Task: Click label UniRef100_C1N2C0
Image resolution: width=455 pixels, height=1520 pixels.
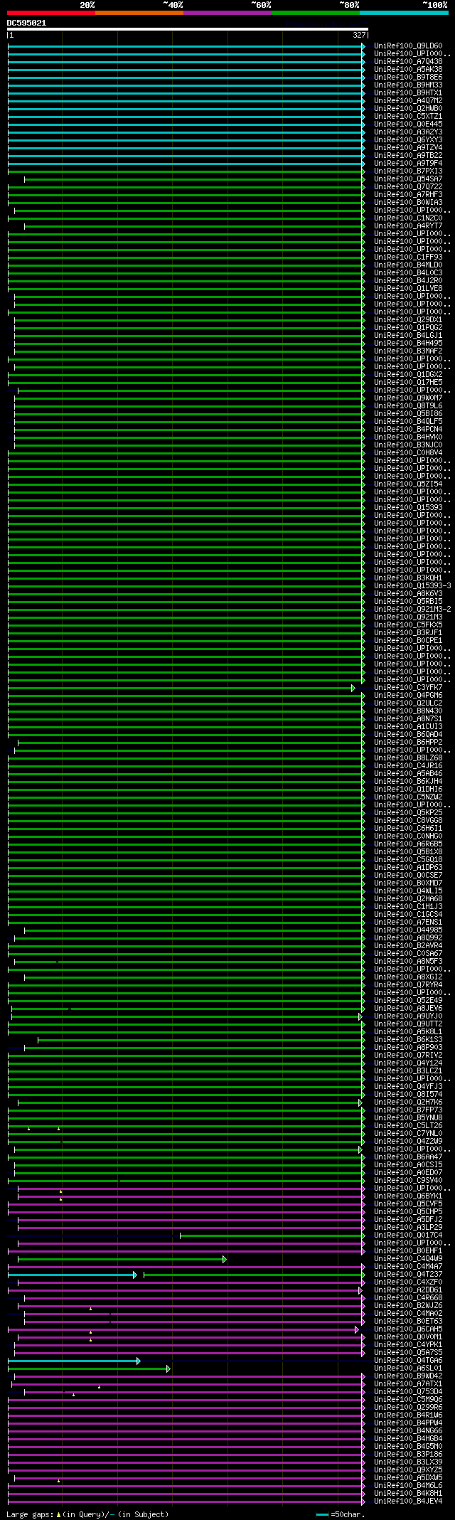Action: (408, 218)
